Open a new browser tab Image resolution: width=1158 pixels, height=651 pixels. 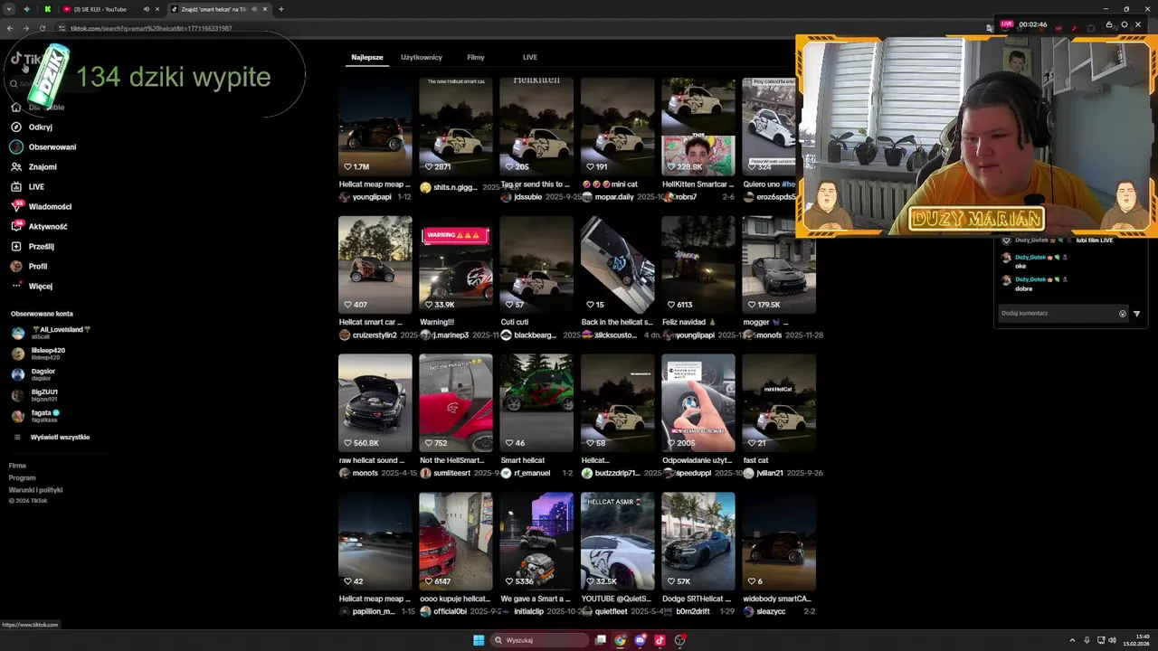[x=281, y=9]
